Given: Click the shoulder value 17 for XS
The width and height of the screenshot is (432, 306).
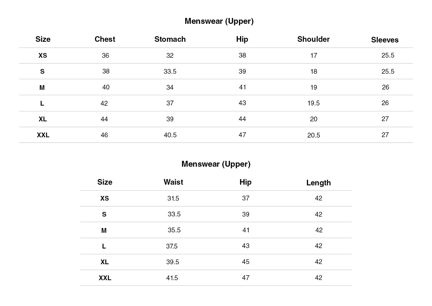Looking at the screenshot, I should 313,56.
